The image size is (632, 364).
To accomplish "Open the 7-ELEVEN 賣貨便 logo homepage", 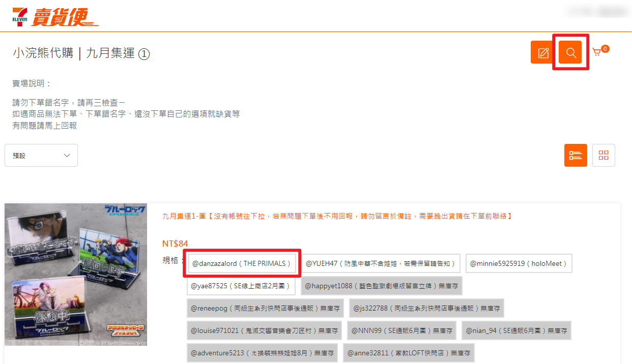I will [55, 16].
